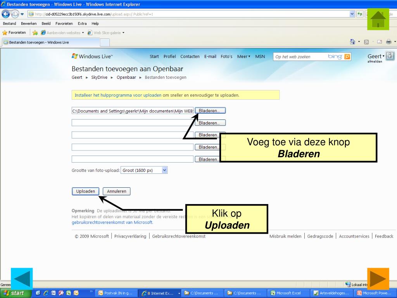The image size is (397, 298).
Task: Click the Read mail envelope icon
Action: point(379,42)
